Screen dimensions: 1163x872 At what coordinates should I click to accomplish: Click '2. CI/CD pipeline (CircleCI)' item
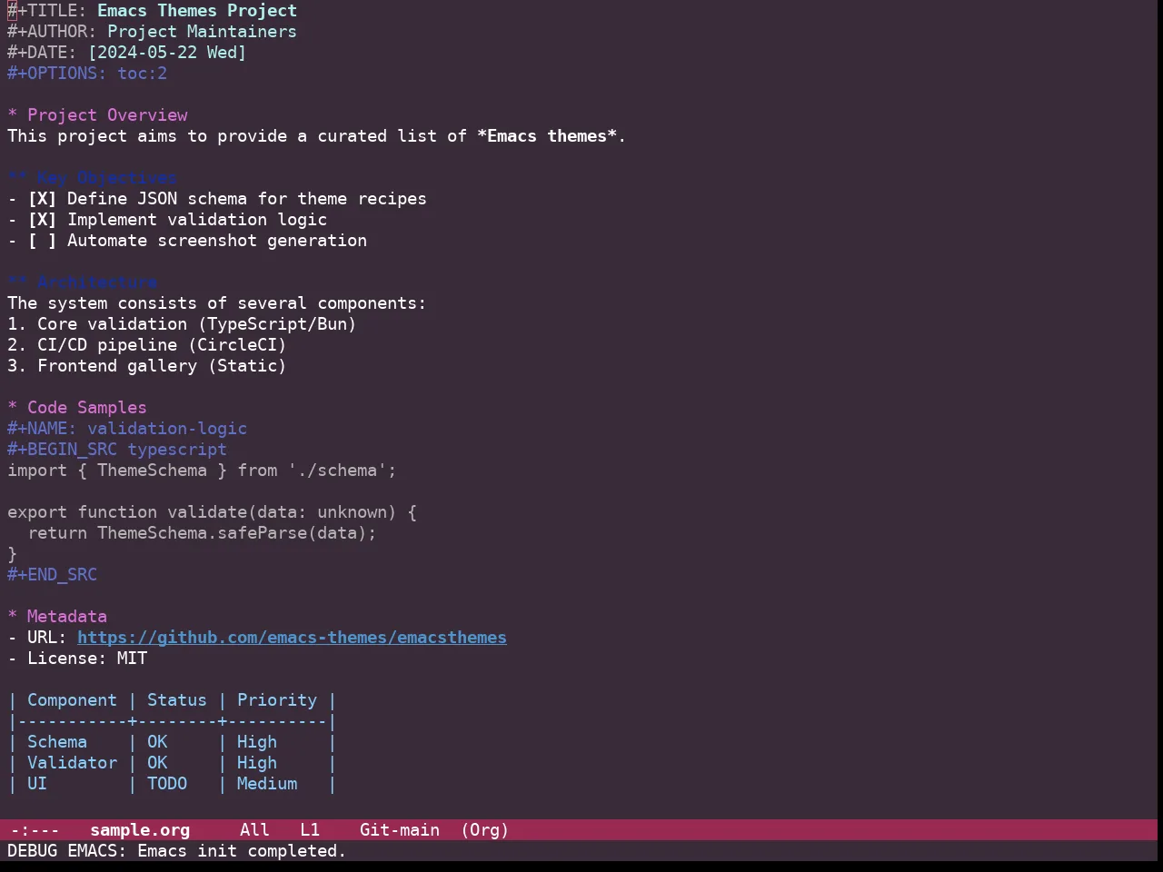[x=147, y=345]
